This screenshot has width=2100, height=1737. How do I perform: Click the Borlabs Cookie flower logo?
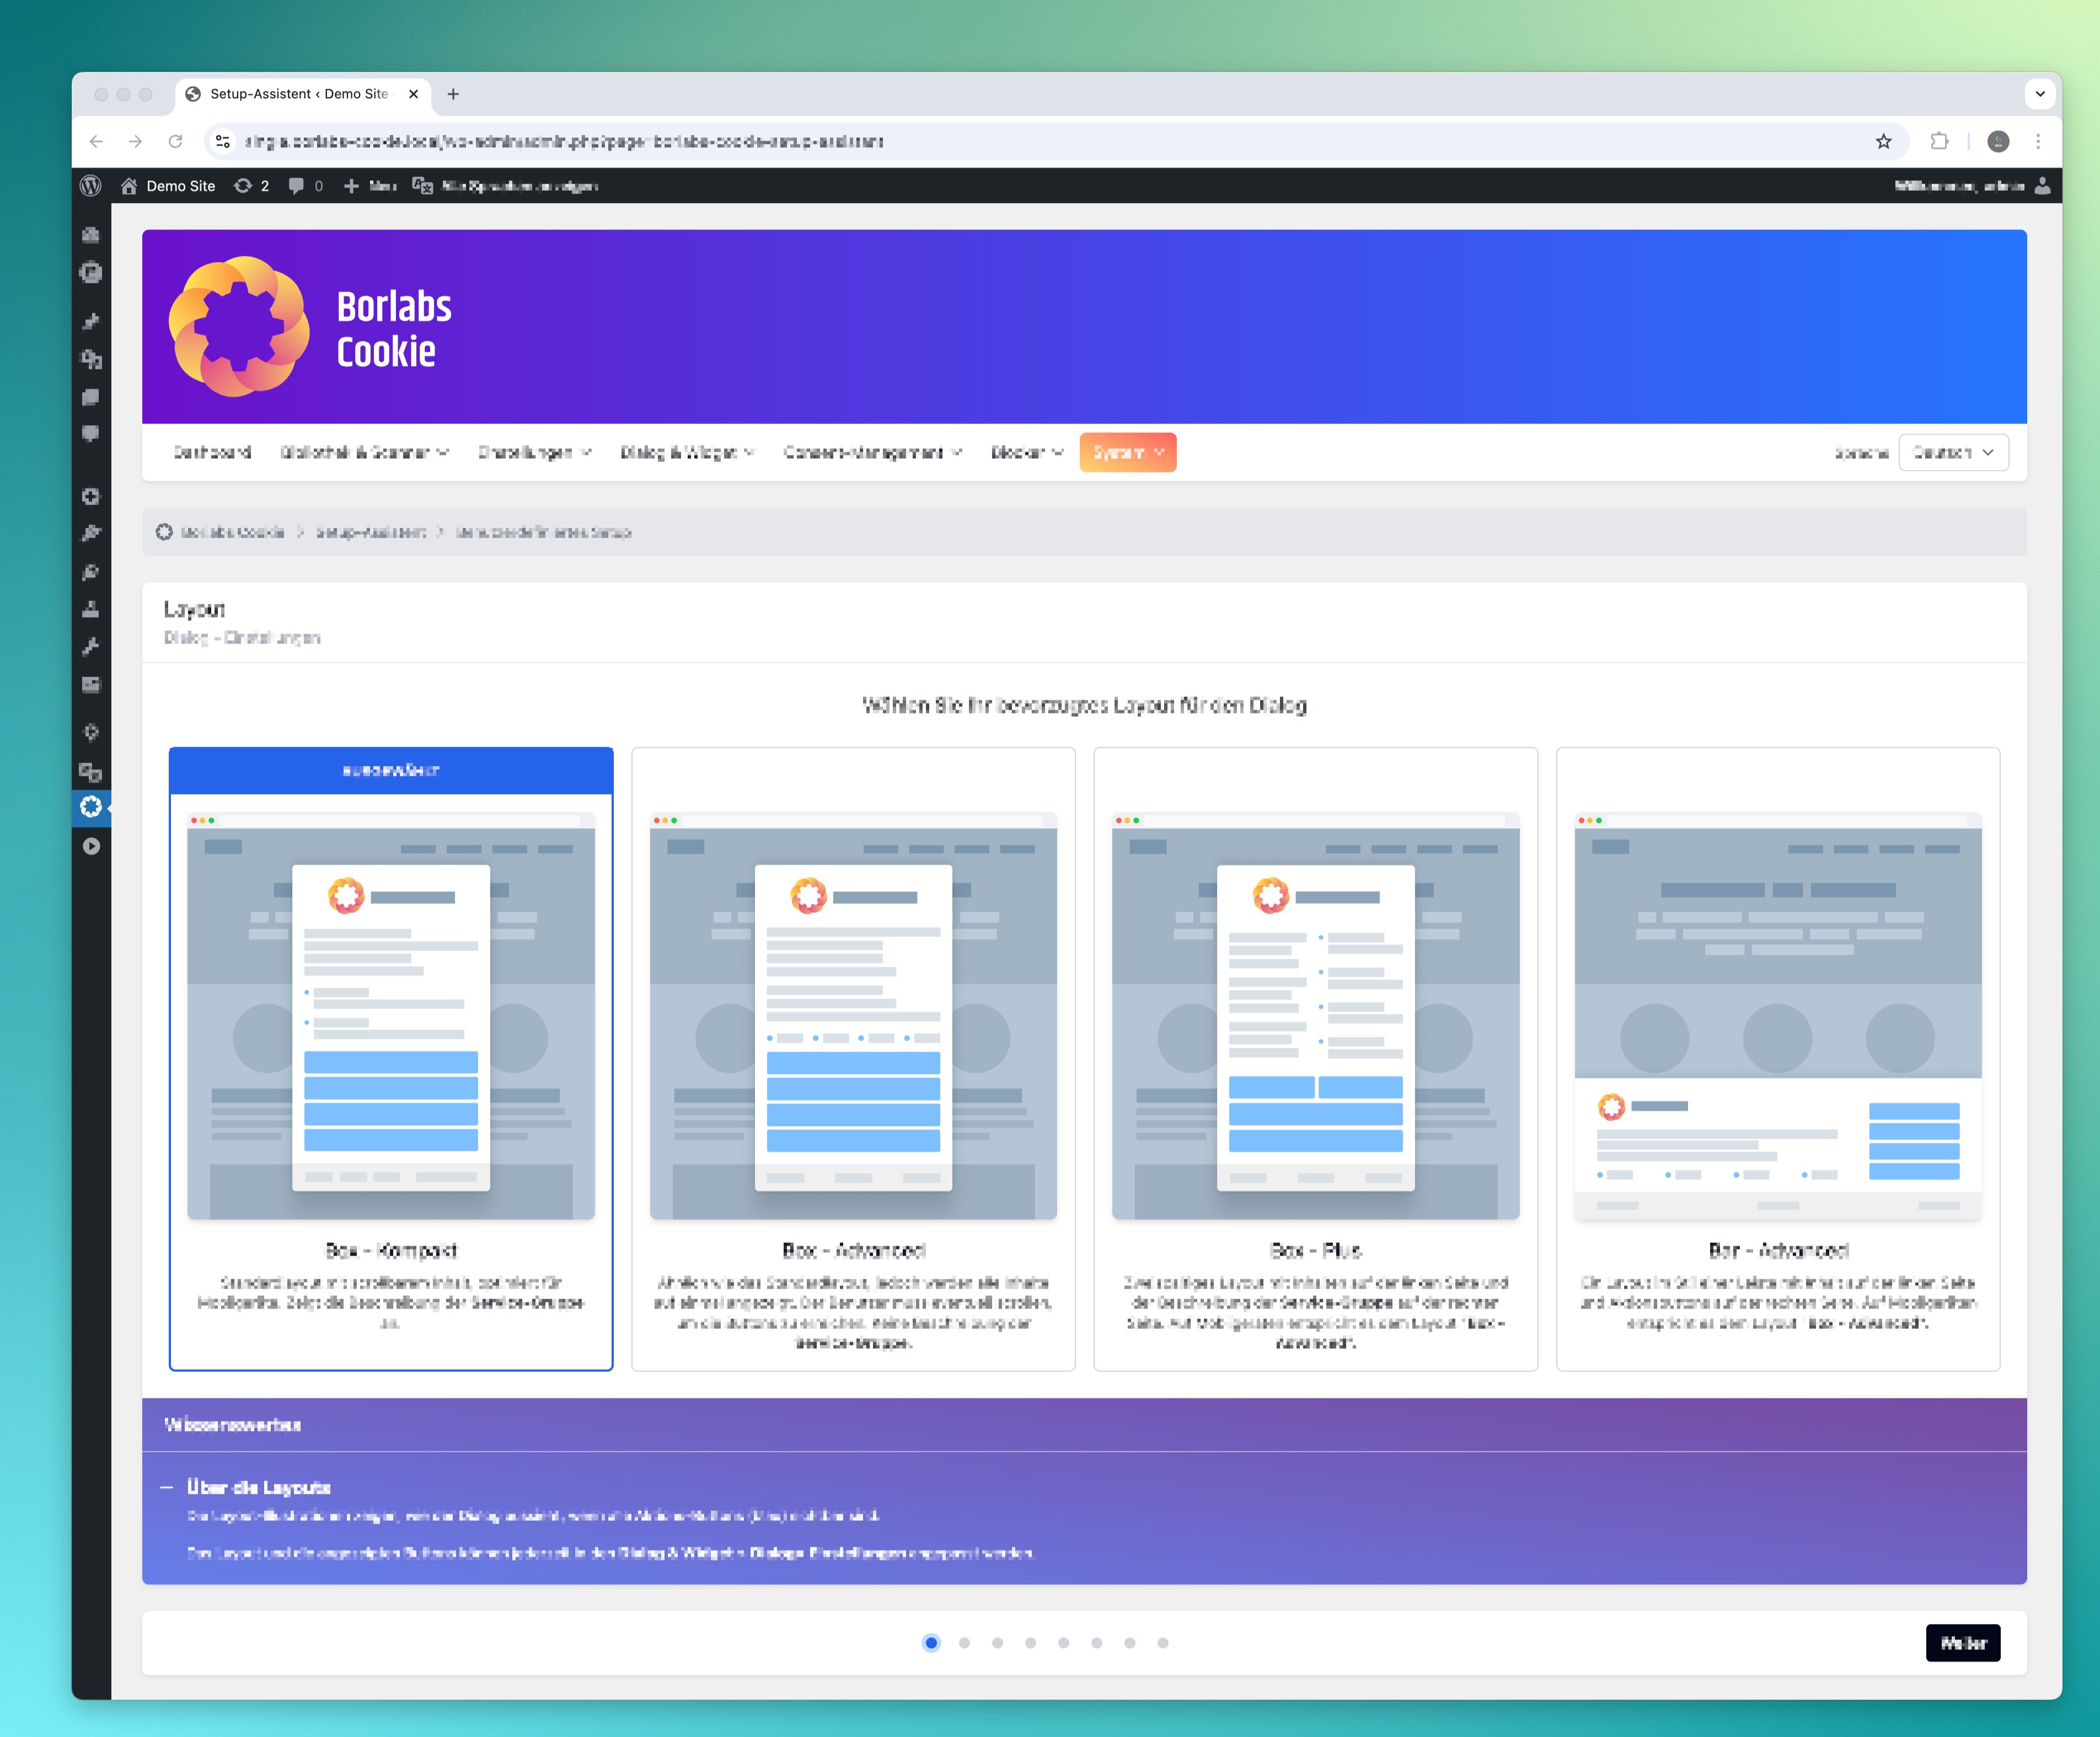(239, 327)
